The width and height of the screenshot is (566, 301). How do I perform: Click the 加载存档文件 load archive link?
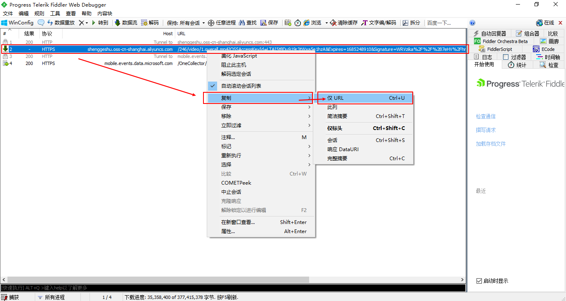(491, 144)
